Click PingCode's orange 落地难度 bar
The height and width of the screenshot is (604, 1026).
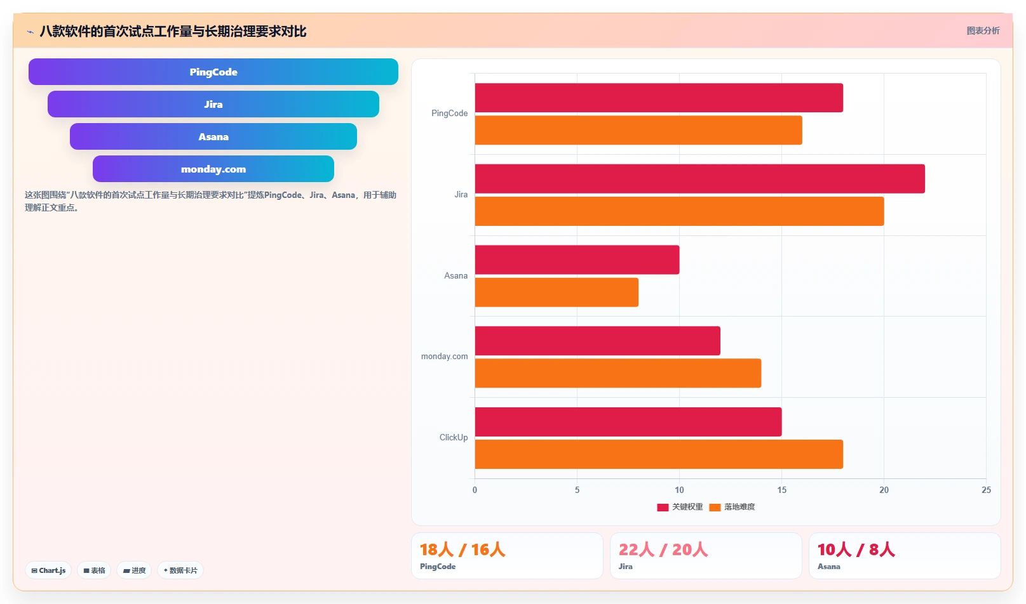638,130
